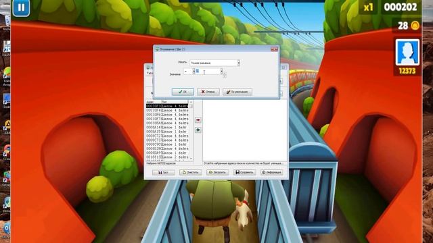Viewport: 433px width, 243px height.
Task: Expand the value field history arrow
Action: pyautogui.click(x=221, y=72)
